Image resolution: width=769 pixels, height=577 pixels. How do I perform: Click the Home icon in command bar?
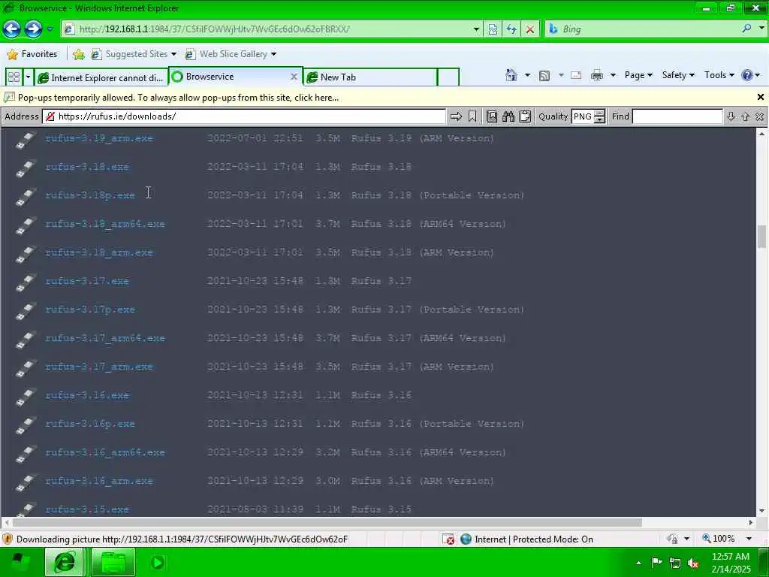[x=511, y=75]
